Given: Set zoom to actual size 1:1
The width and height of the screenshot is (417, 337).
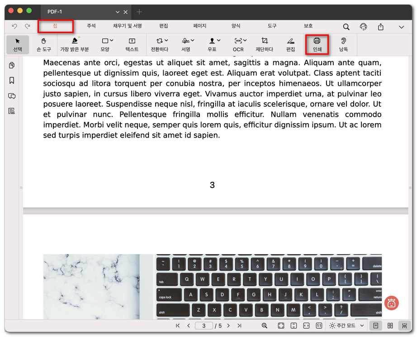Looking at the screenshot, I should click(x=319, y=326).
